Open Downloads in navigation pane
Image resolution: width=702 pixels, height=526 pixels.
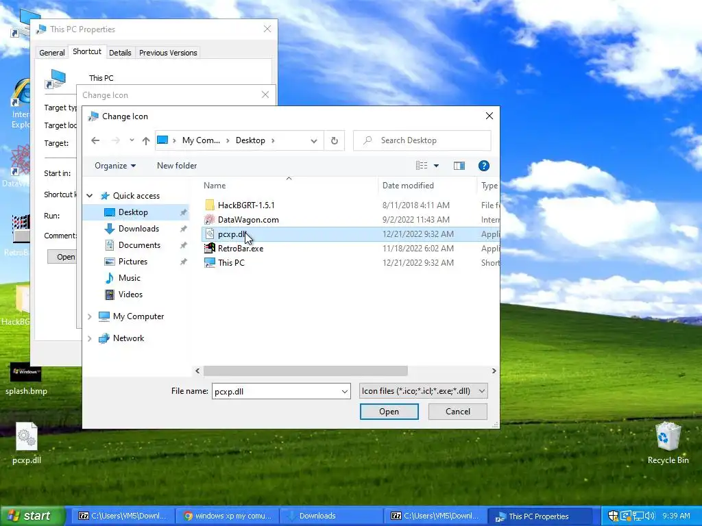tap(138, 229)
